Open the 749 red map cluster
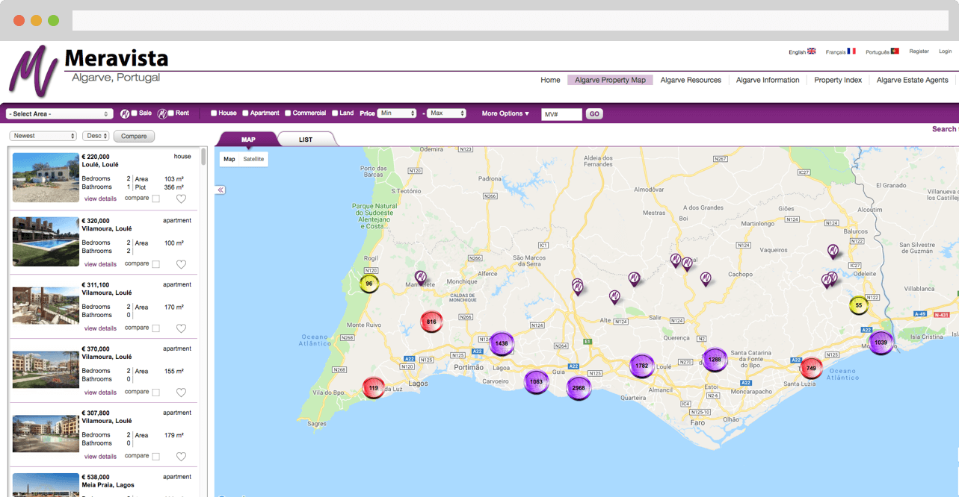 811,368
